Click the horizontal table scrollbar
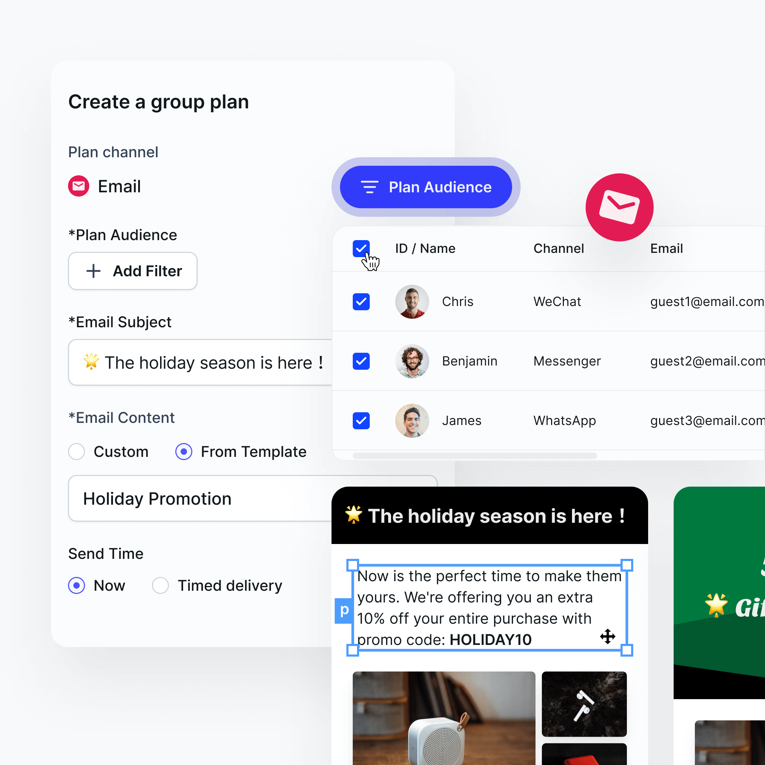 click(x=474, y=456)
